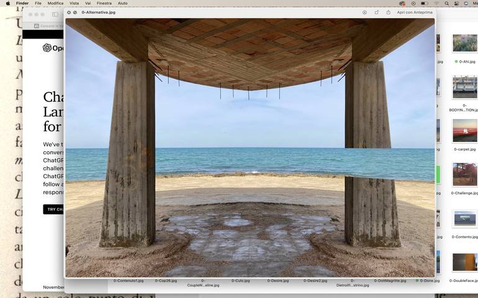Open the File menu

point(38,3)
